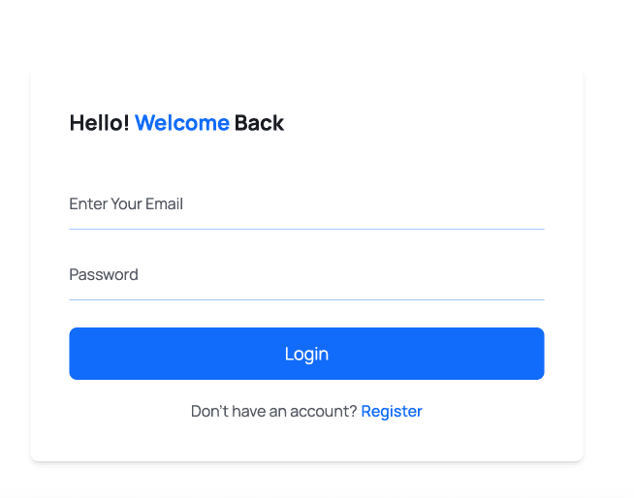The width and height of the screenshot is (634, 498).
Task: Click the Enter Your Email input field
Action: point(306,204)
